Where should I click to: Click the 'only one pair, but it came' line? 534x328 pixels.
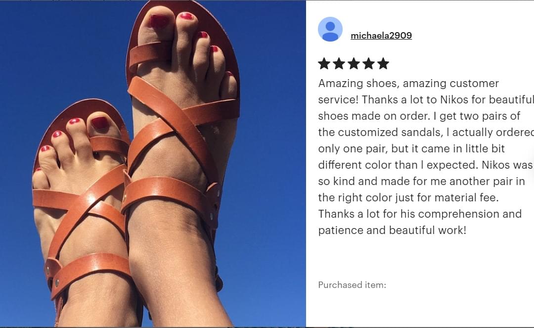tap(411, 149)
